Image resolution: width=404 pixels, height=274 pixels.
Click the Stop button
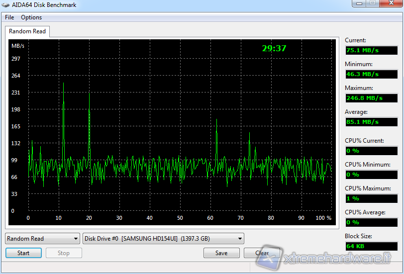64,253
